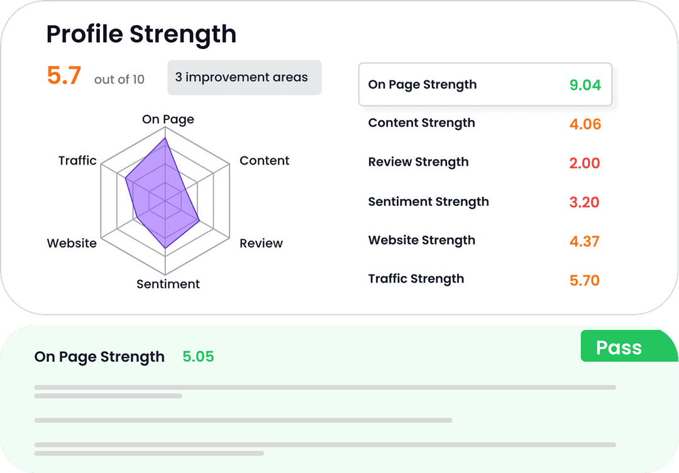The width and height of the screenshot is (679, 473).
Task: Click the Traffic Strength entry
Action: 416,279
